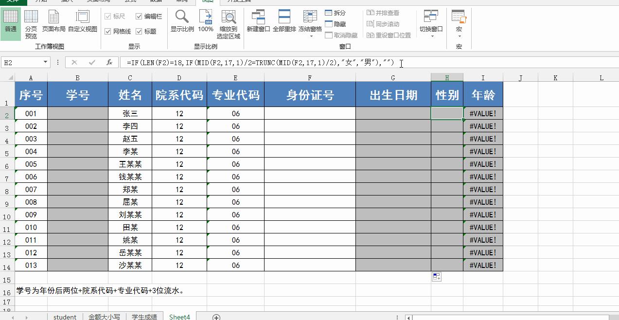Open the 开发工具 ribbon tab
Viewport: 619px width, 320px height.
239,1
